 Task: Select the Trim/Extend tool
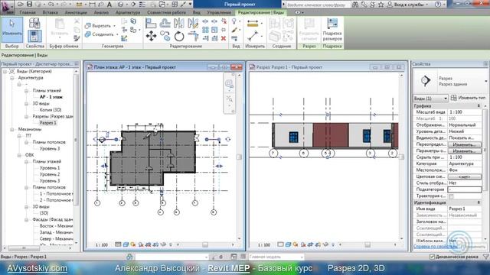point(193,36)
